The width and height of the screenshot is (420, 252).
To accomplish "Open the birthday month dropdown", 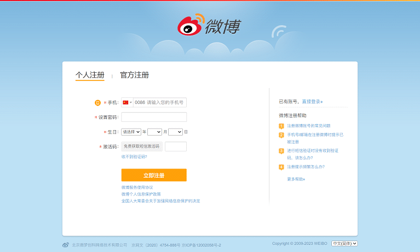I will 154,132.
